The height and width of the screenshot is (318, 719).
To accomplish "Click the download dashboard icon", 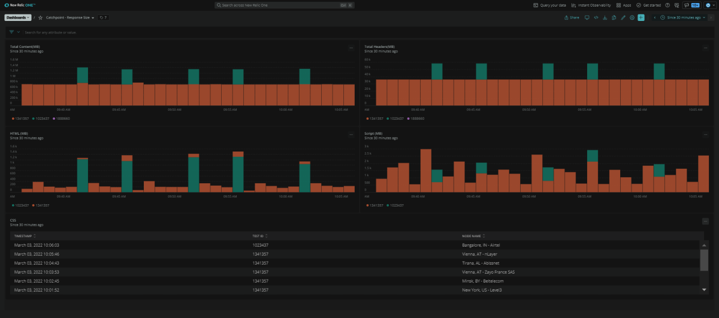I will tap(605, 17).
